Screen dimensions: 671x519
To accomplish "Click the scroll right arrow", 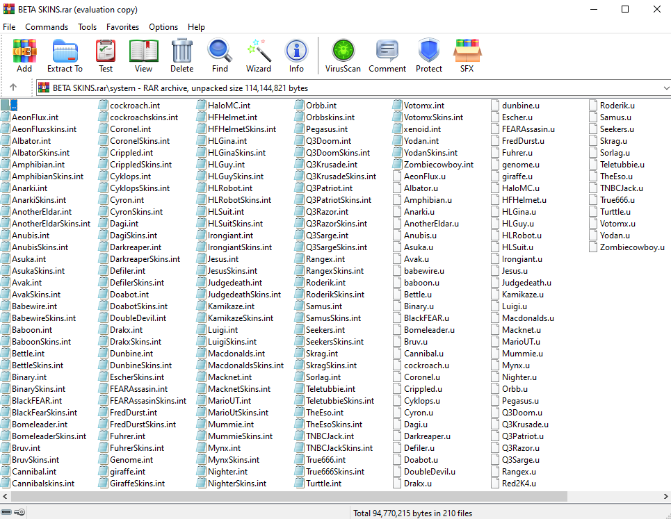I will pyautogui.click(x=666, y=496).
